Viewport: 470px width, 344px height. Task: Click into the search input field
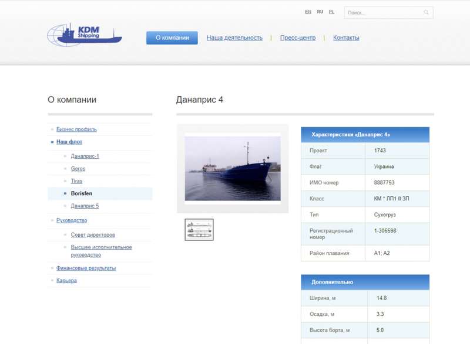coord(383,12)
